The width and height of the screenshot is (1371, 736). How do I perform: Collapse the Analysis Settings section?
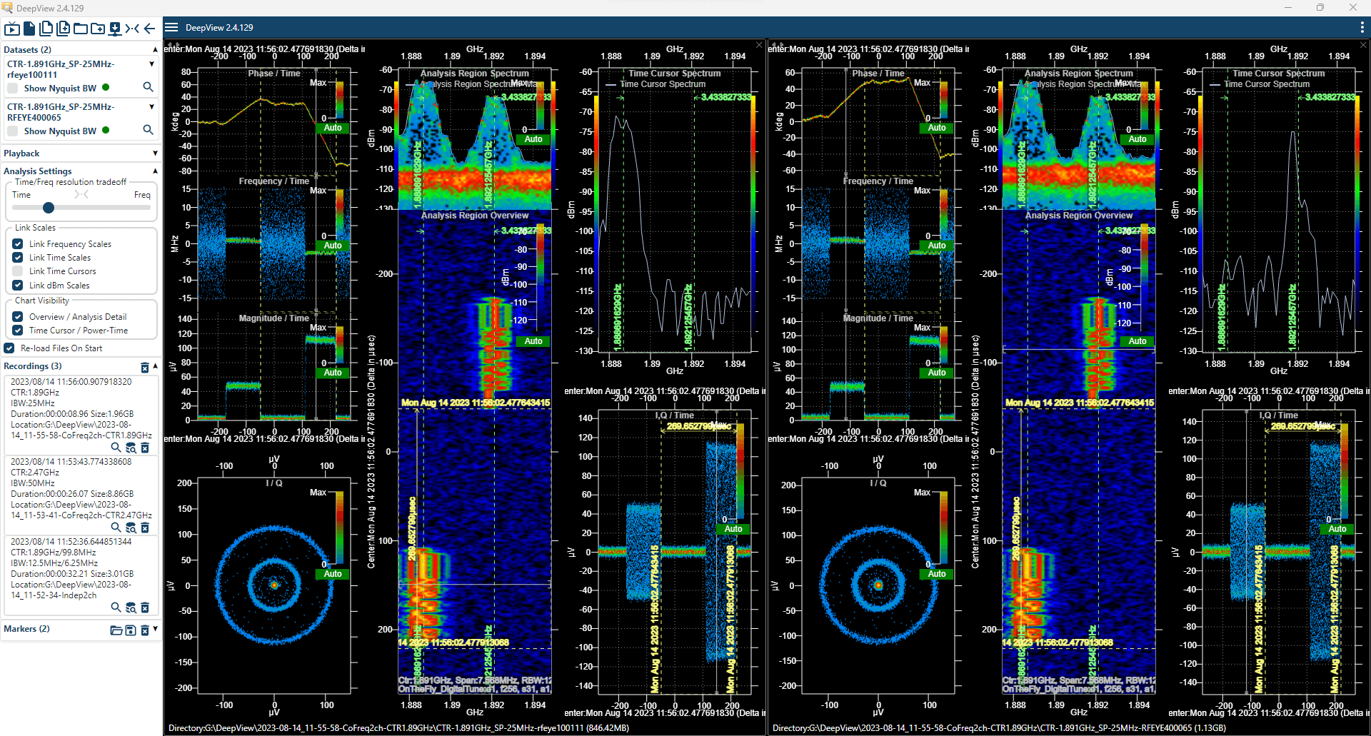(155, 171)
